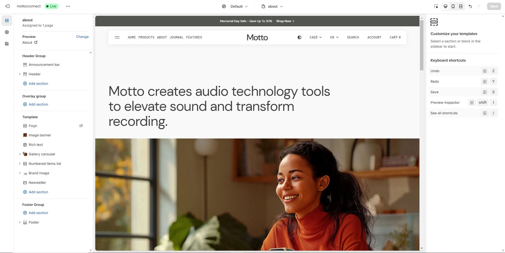This screenshot has height=253, width=505.
Task: Click the undo arrow icon
Action: [470, 6]
